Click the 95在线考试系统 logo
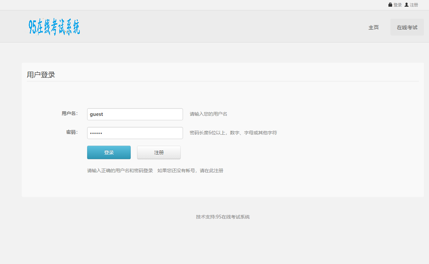Screen dimensions: 429x264 [54, 27]
